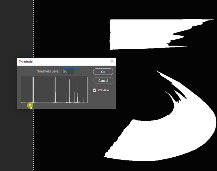The image size is (217, 171).
Task: Confirm the Threshold dialog with OK
Action: pyautogui.click(x=103, y=72)
